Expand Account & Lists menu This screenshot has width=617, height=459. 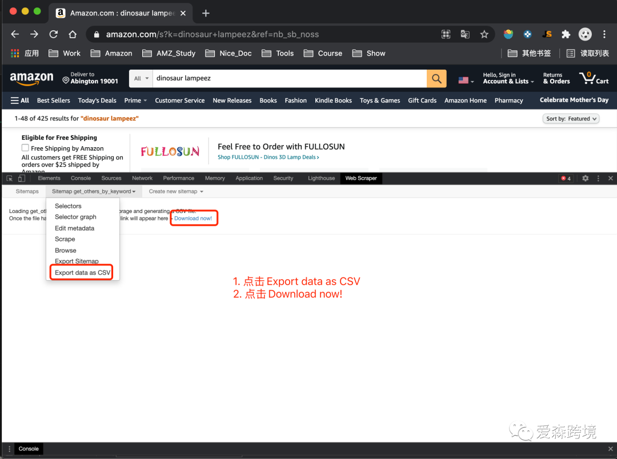508,78
